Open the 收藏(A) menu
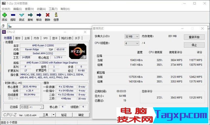 pyautogui.click(x=41, y=9)
